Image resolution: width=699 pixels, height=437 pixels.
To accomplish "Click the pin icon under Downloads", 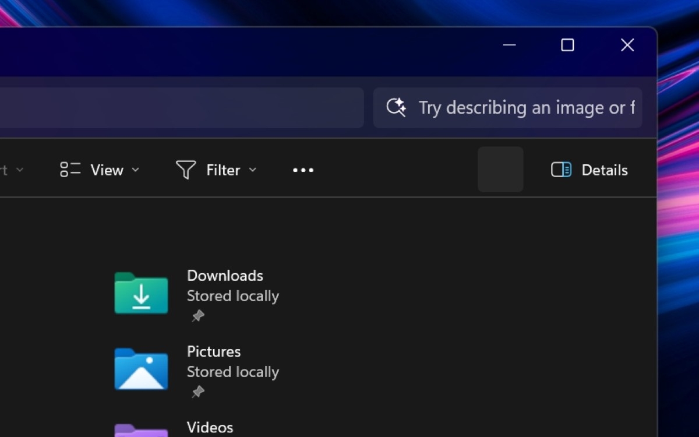I will pos(197,316).
